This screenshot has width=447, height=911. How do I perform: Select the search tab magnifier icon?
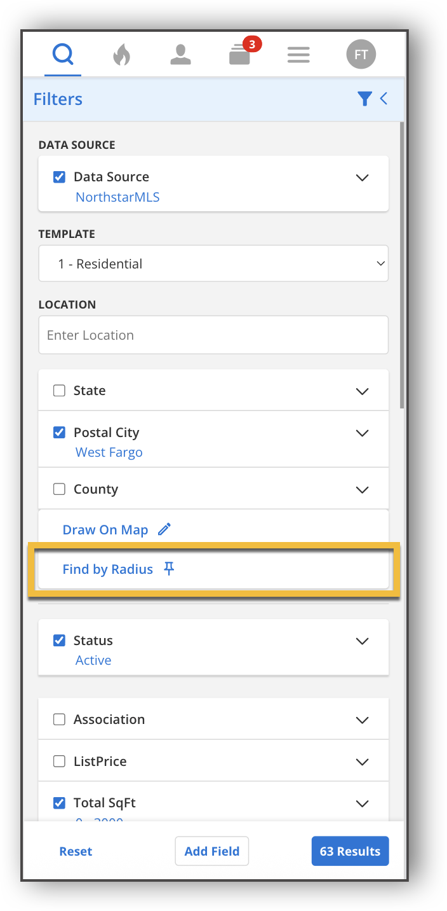coord(62,54)
